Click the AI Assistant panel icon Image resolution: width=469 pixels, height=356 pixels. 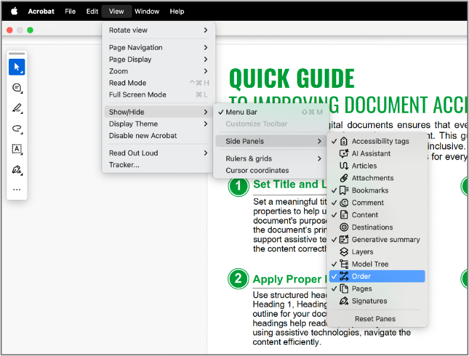pyautogui.click(x=344, y=153)
